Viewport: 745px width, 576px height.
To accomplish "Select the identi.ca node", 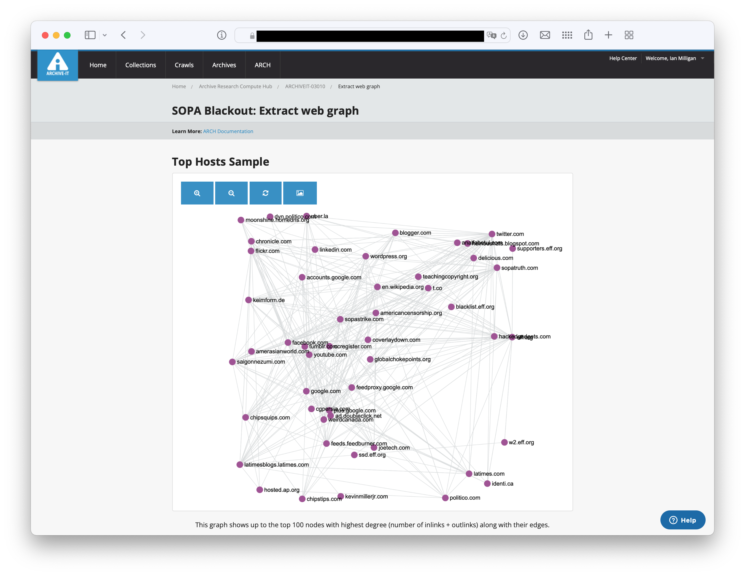I will pos(487,483).
